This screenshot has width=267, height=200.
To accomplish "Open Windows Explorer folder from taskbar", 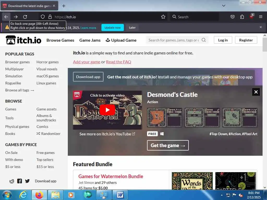I will (x=55, y=195).
